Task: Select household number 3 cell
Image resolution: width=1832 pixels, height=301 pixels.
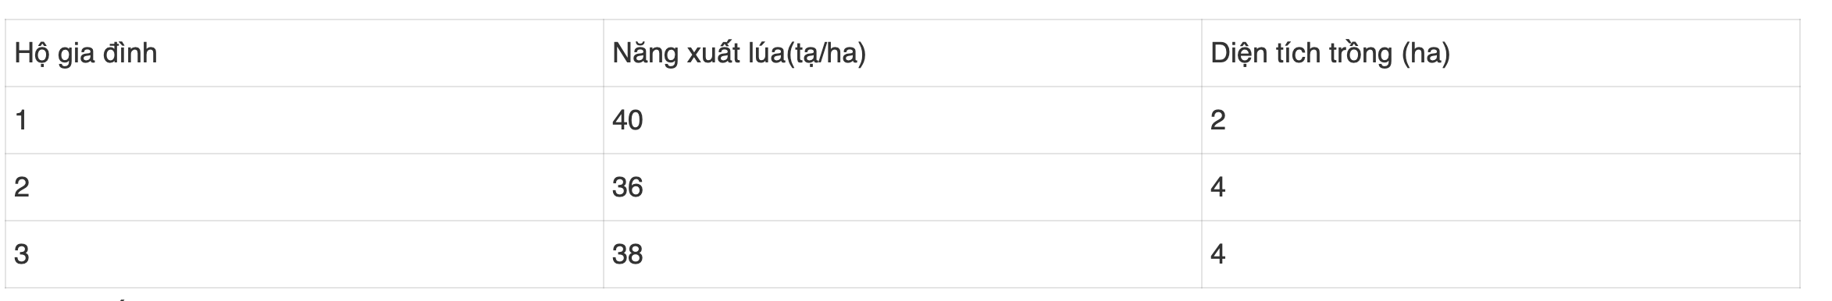Action: pyautogui.click(x=305, y=254)
